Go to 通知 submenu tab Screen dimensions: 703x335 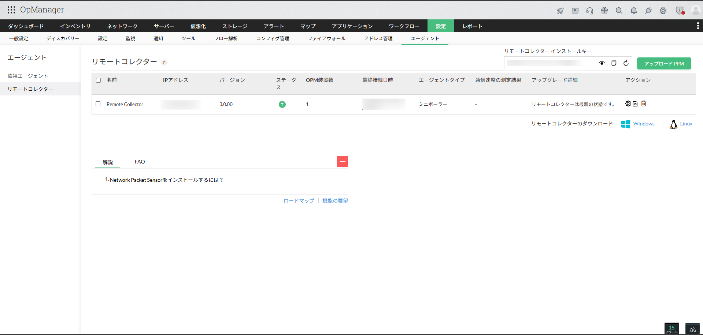click(158, 38)
